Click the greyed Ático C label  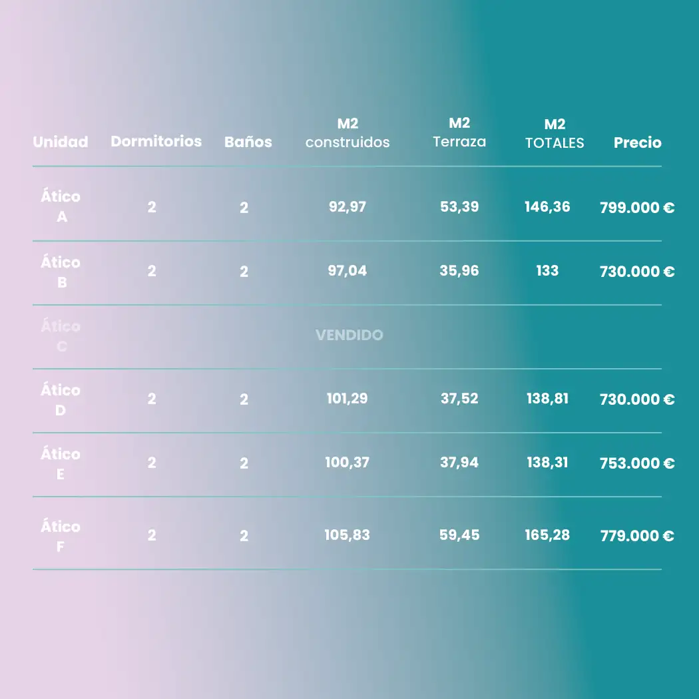(x=61, y=336)
